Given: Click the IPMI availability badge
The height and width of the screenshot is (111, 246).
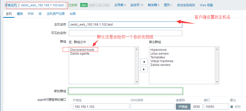Looking at the screenshot, I should pos(107,5).
